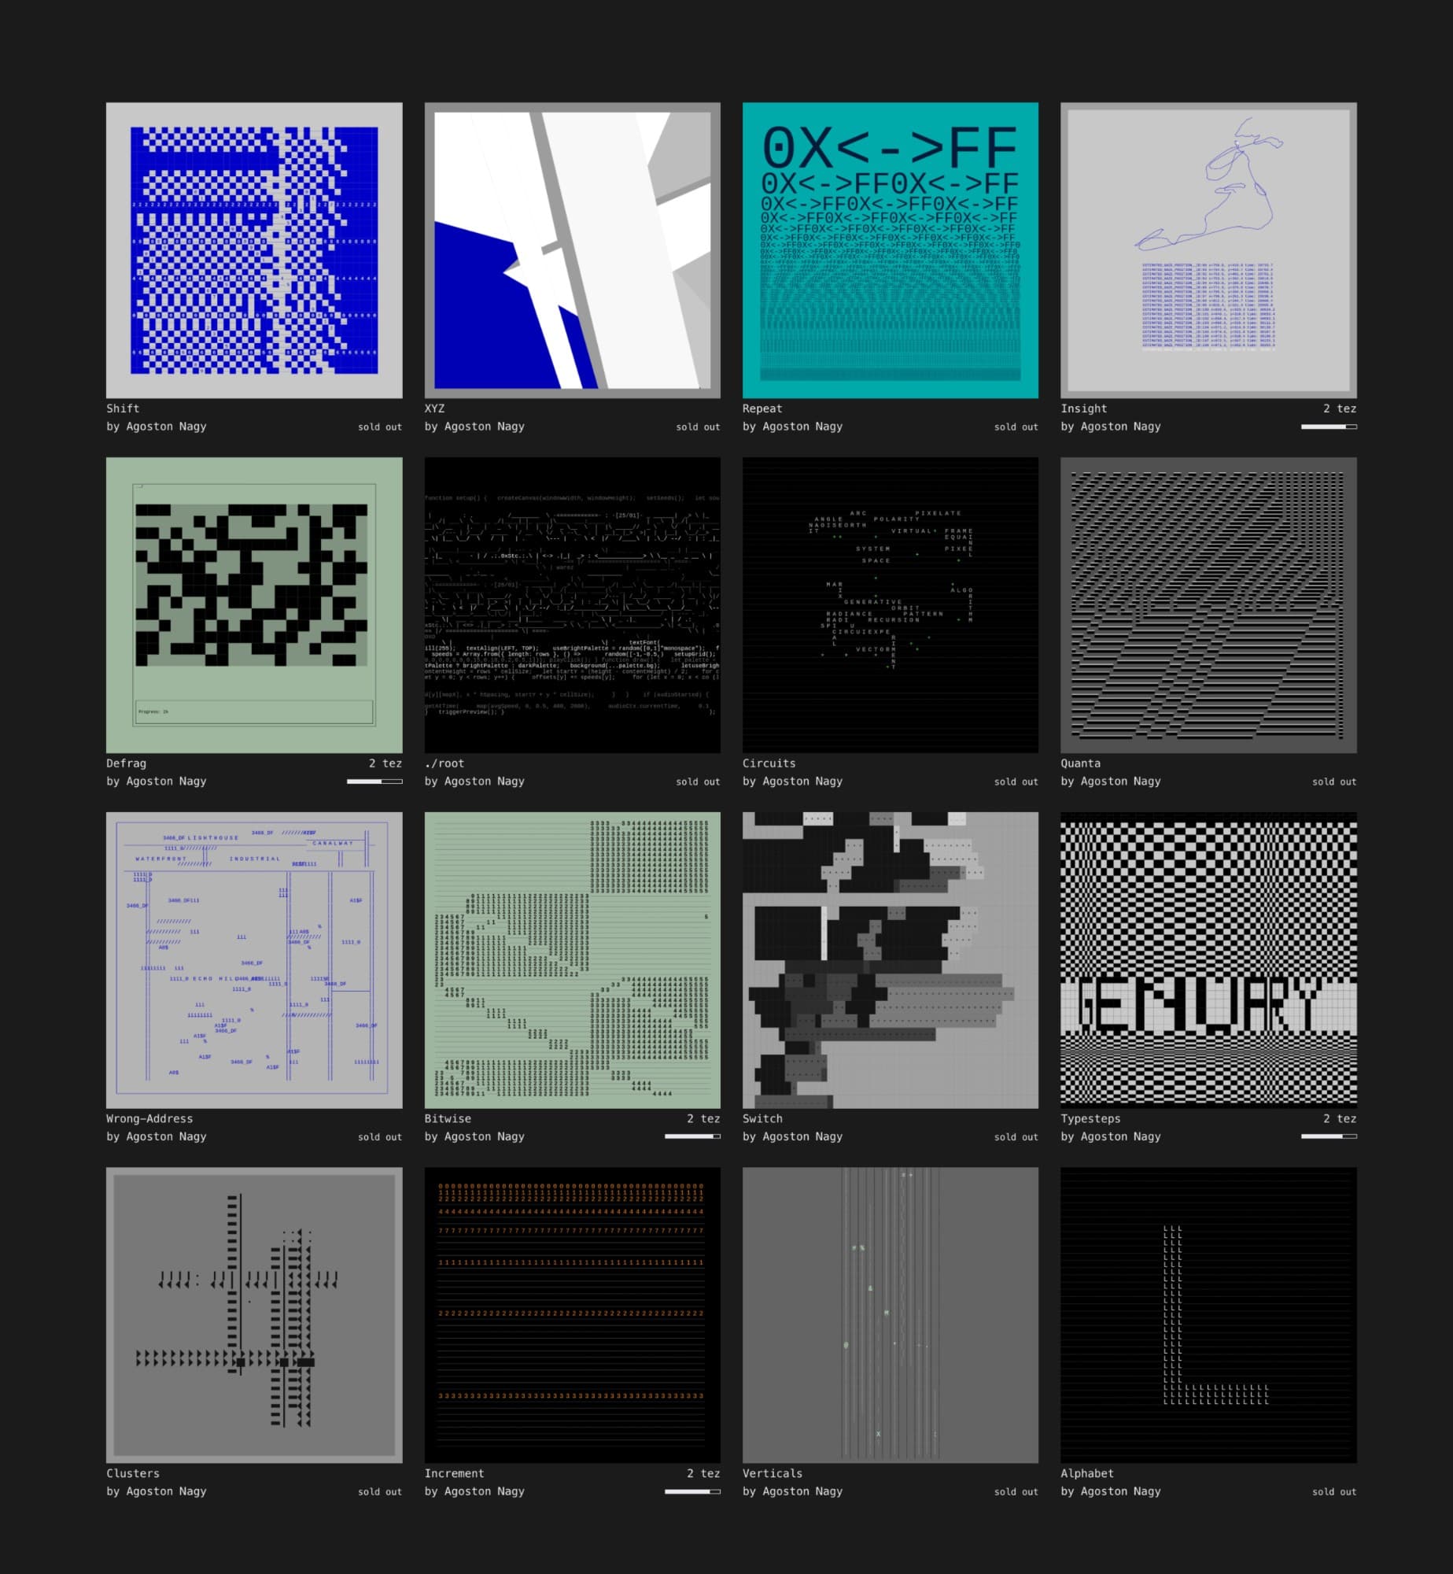Open the Defrag glitch artwork thumbnail
The height and width of the screenshot is (1574, 1453).
coord(254,604)
